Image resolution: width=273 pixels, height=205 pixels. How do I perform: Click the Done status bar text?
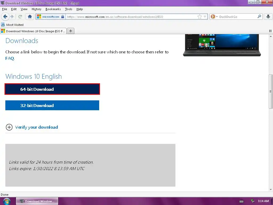click(5, 195)
